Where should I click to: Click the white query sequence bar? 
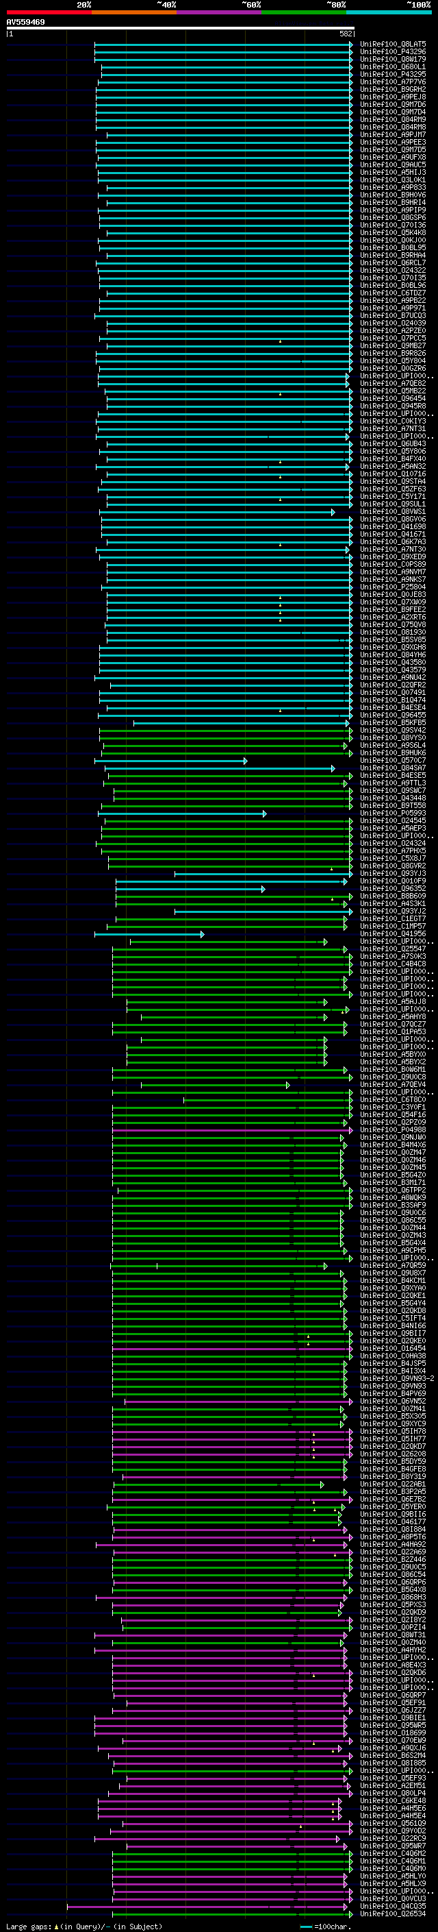(181, 27)
